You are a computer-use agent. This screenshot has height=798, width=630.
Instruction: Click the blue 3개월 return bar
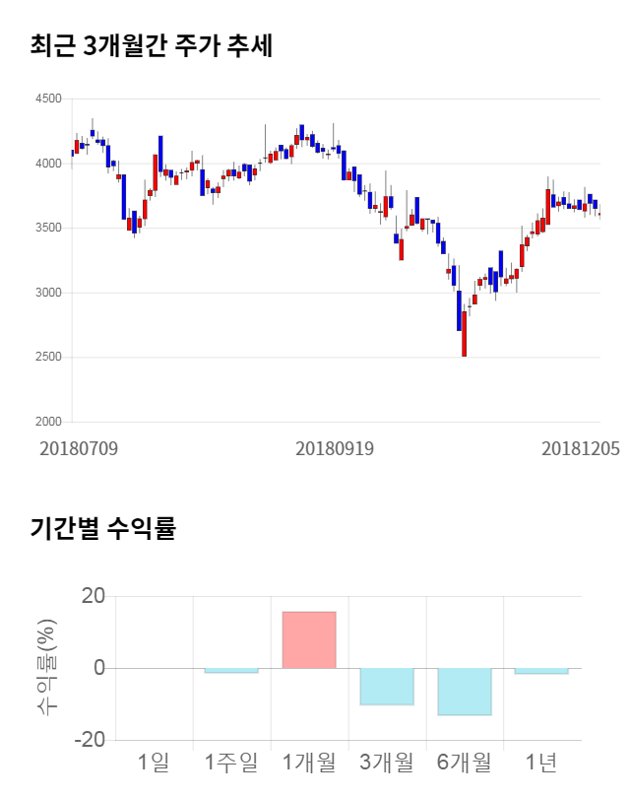tap(387, 687)
